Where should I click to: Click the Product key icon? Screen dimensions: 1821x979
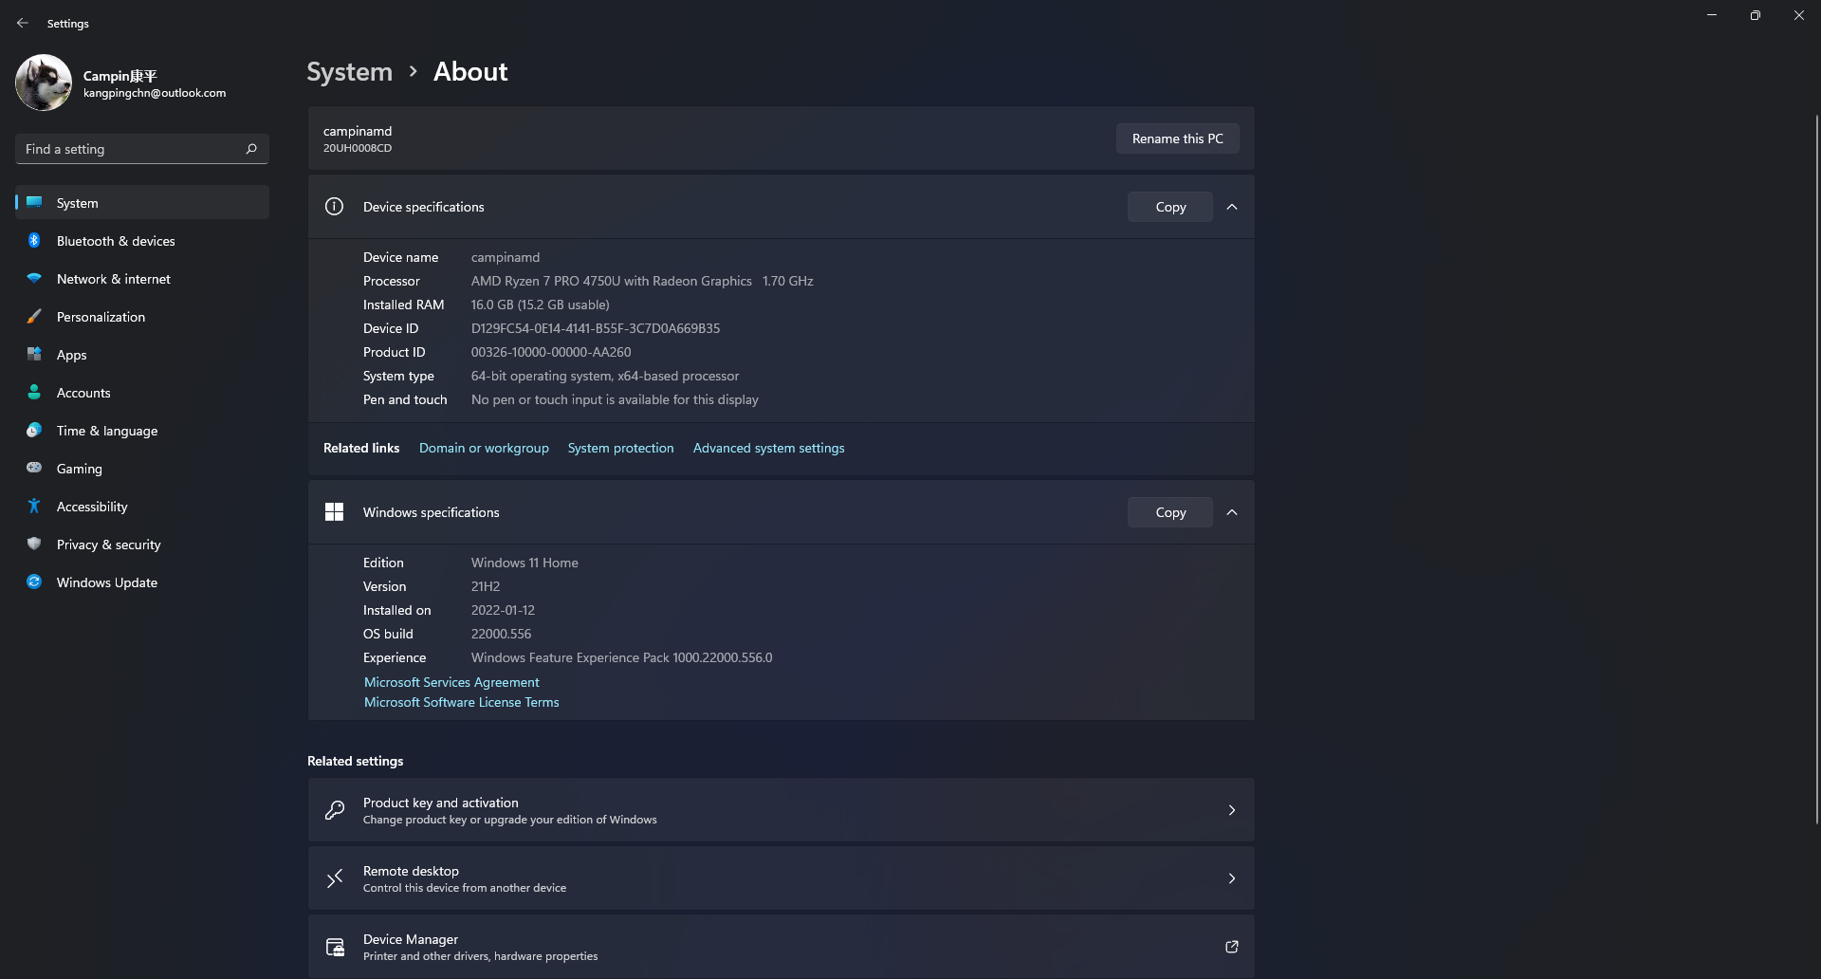tap(335, 810)
